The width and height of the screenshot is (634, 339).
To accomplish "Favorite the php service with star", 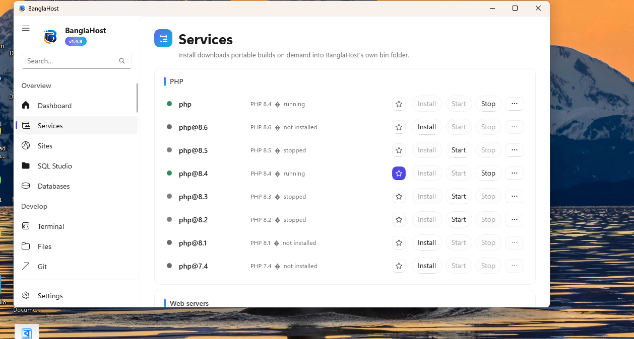I will (399, 104).
